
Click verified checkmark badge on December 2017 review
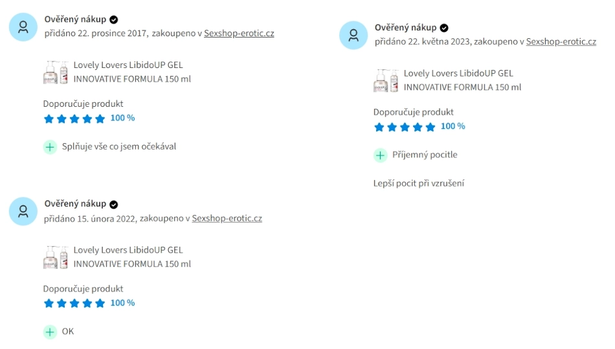[114, 19]
